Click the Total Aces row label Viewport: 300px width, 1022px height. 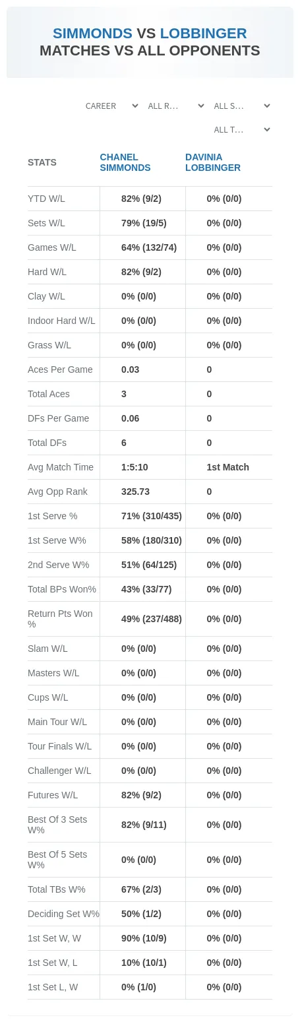point(49,394)
